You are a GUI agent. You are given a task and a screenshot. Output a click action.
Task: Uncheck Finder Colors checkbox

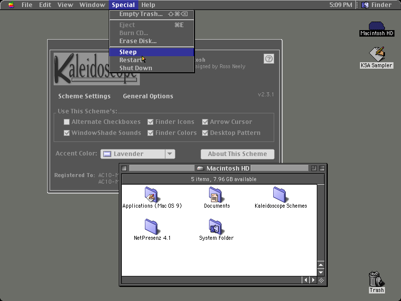(150, 133)
